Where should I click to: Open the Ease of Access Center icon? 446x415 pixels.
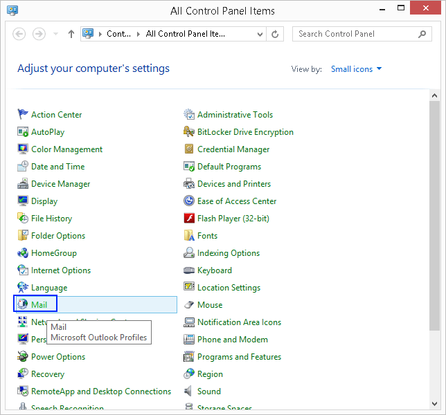pyautogui.click(x=189, y=201)
